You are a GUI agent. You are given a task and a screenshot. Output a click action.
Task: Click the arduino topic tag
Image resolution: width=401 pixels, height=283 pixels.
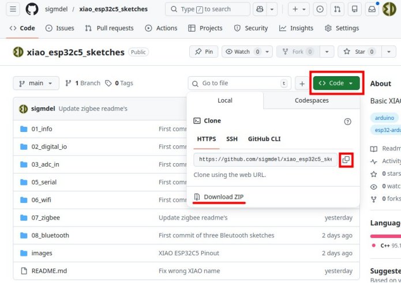point(384,118)
